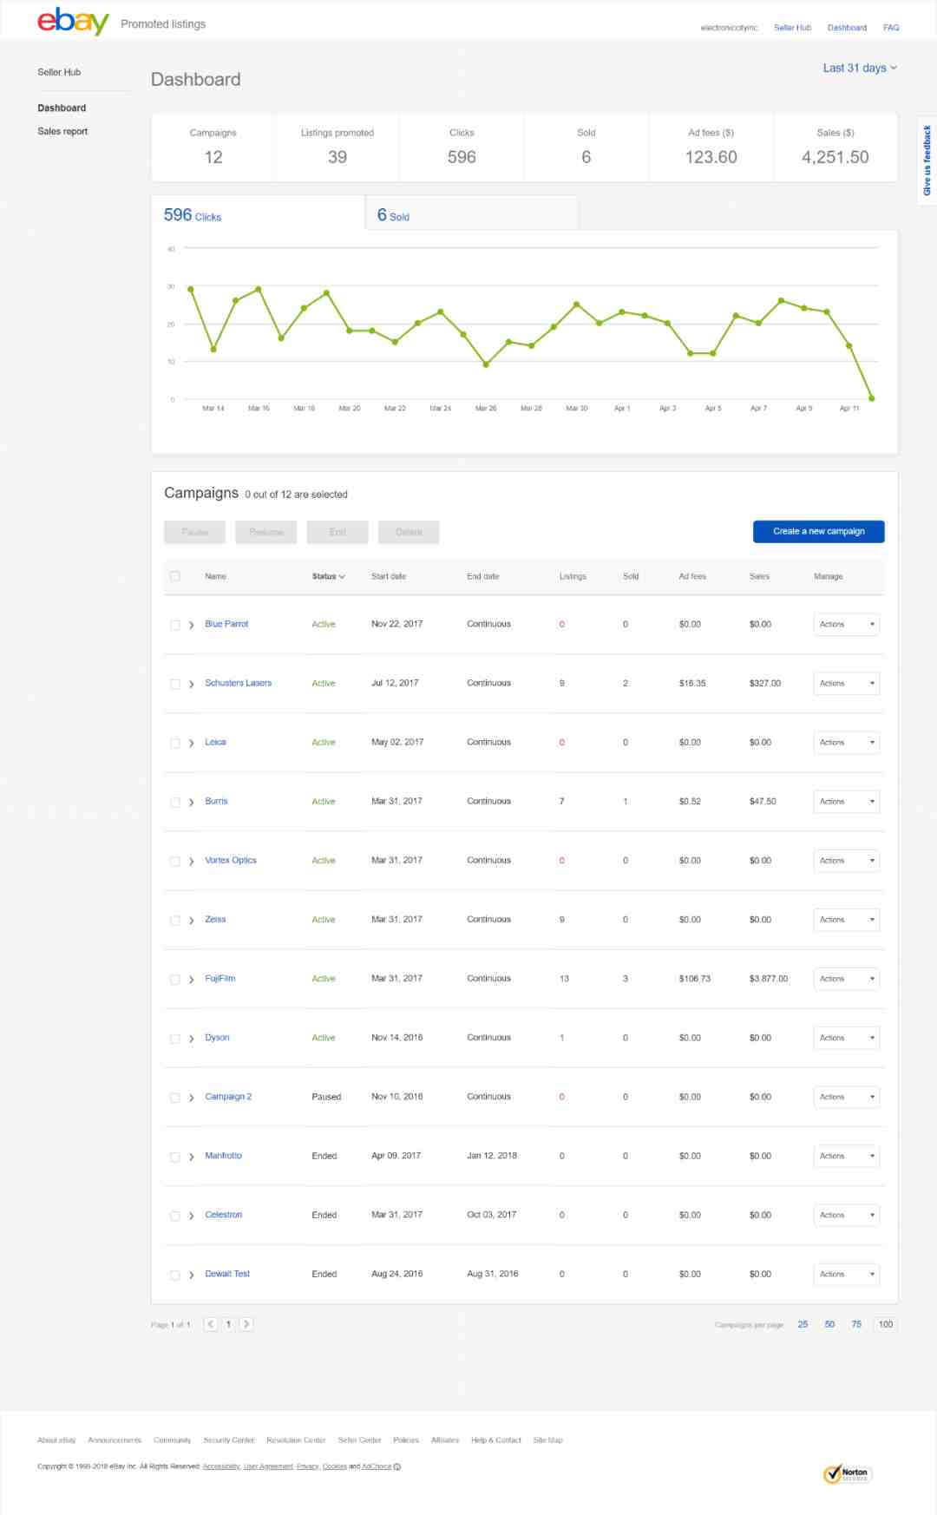
Task: Open Actions dropdown for FujiFilm
Action: [x=847, y=979]
